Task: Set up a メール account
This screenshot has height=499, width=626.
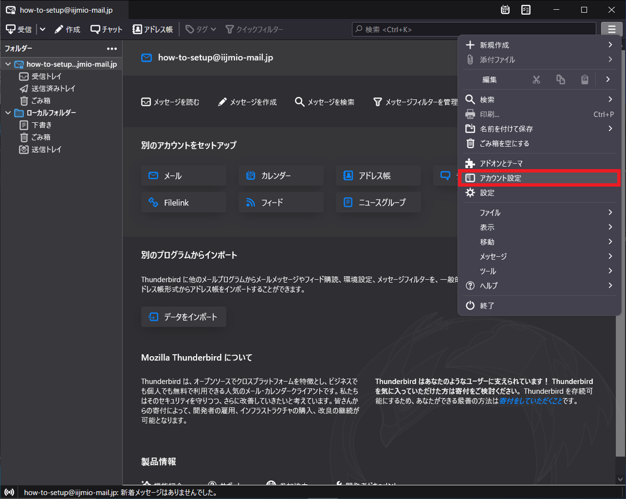Action: coord(184,176)
